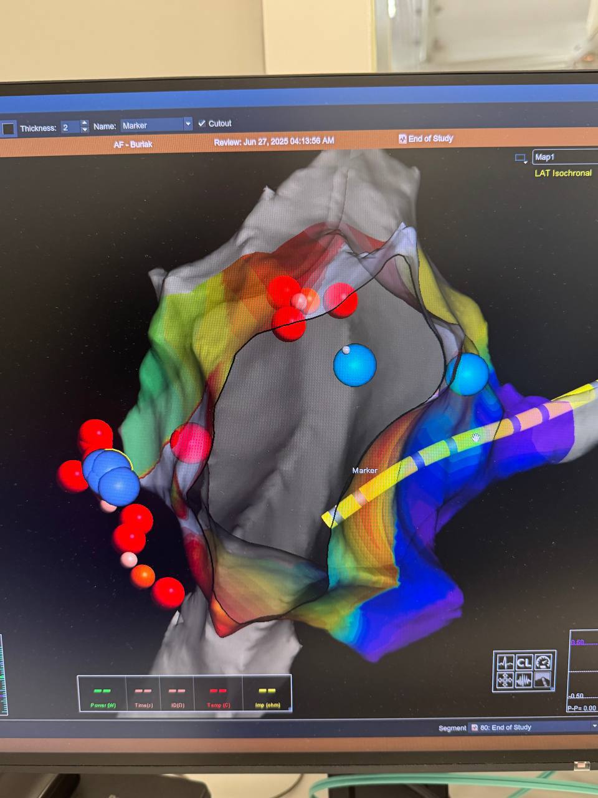Screen dimensions: 598x798
Task: Decrease the Thickness value with the down arrow
Action: (85, 130)
